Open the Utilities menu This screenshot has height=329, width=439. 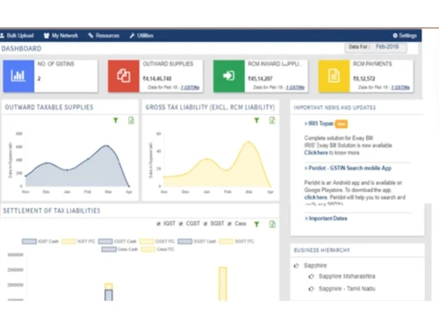point(141,36)
